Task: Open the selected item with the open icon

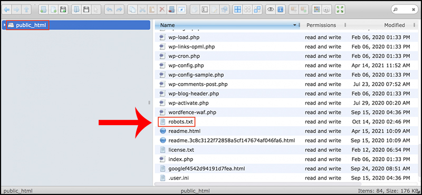Action: tap(76, 10)
